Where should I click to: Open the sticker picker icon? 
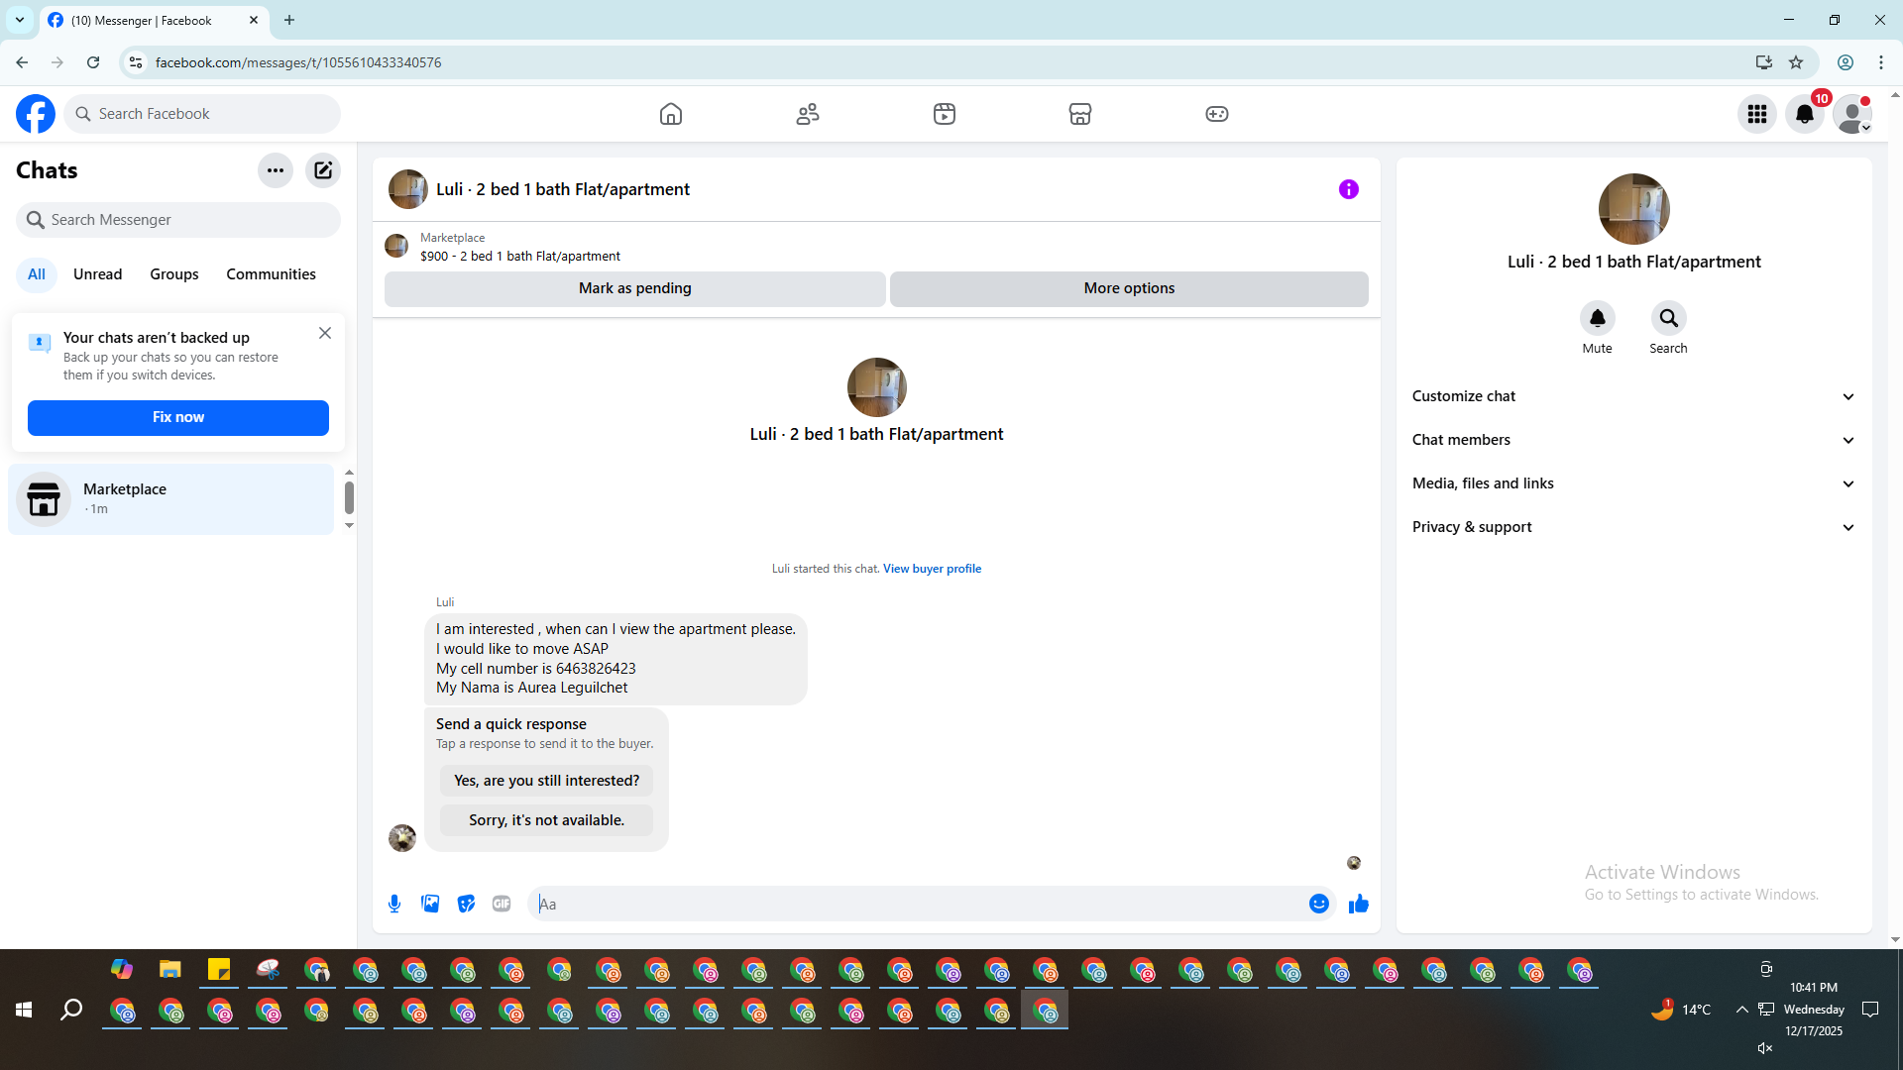click(x=466, y=904)
